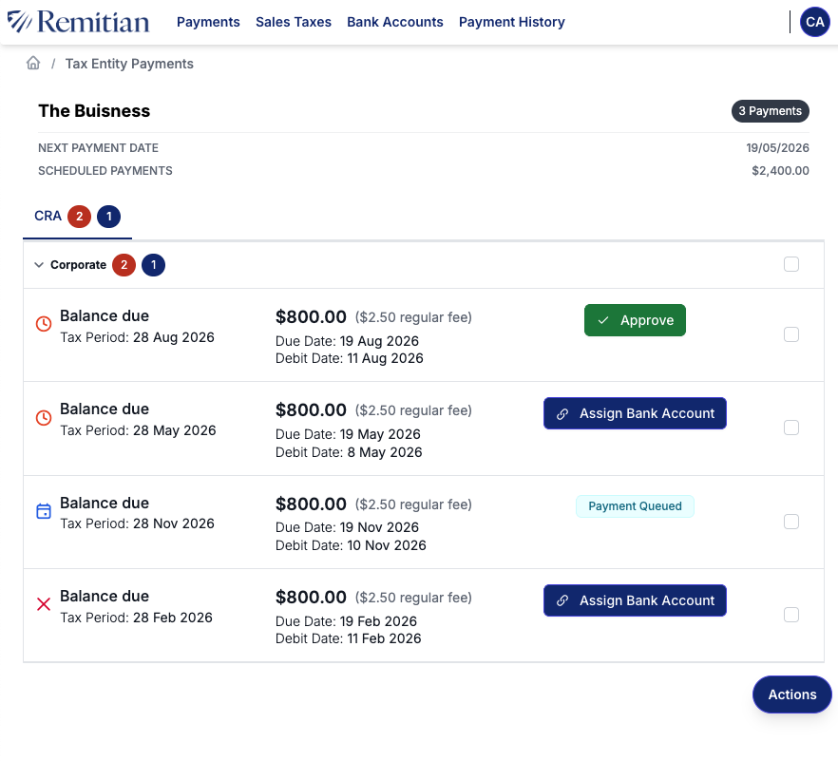The height and width of the screenshot is (761, 838).
Task: Click the Remitian logo
Action: (x=78, y=22)
